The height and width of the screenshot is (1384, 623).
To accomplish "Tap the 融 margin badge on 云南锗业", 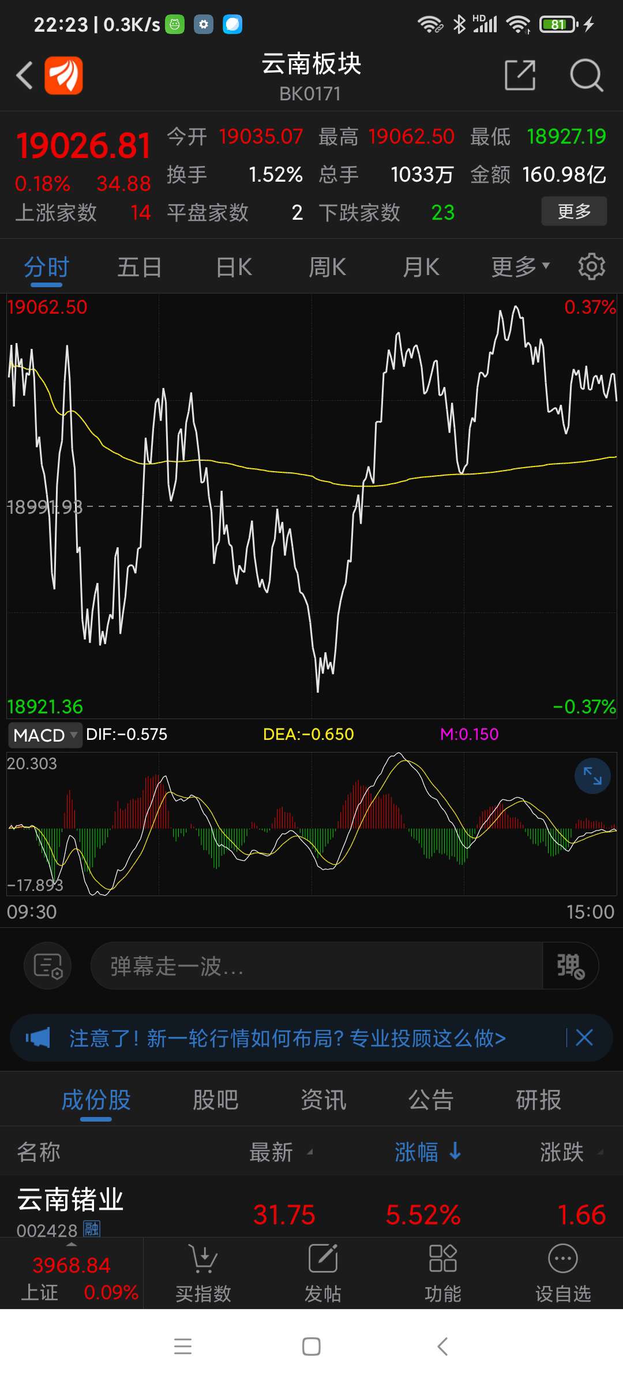I will pos(92,1229).
